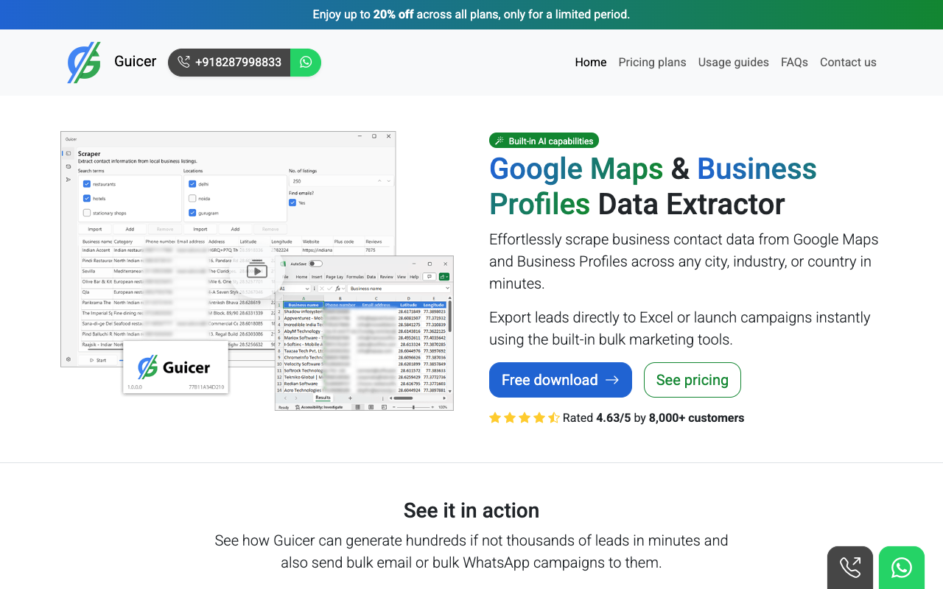Click the 20% off promo banner text
This screenshot has width=943, height=589.
[x=471, y=15]
